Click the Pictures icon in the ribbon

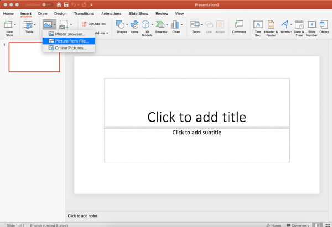pyautogui.click(x=48, y=24)
